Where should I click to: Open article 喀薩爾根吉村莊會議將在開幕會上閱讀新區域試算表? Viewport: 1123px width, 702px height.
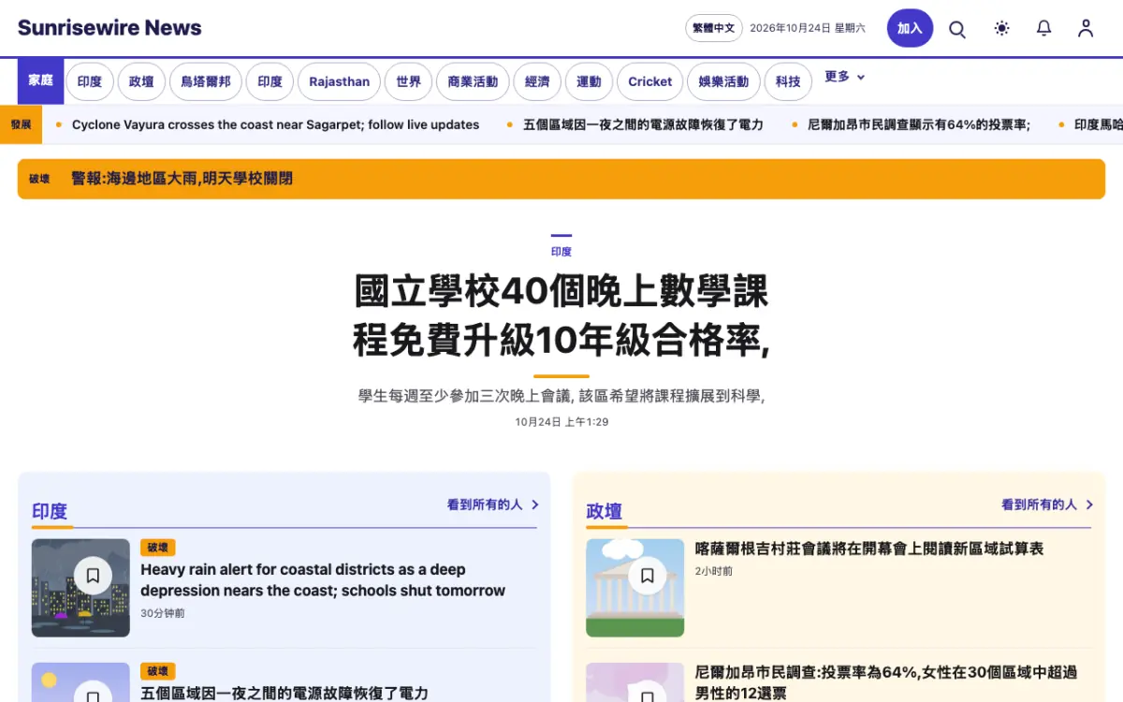pyautogui.click(x=868, y=548)
